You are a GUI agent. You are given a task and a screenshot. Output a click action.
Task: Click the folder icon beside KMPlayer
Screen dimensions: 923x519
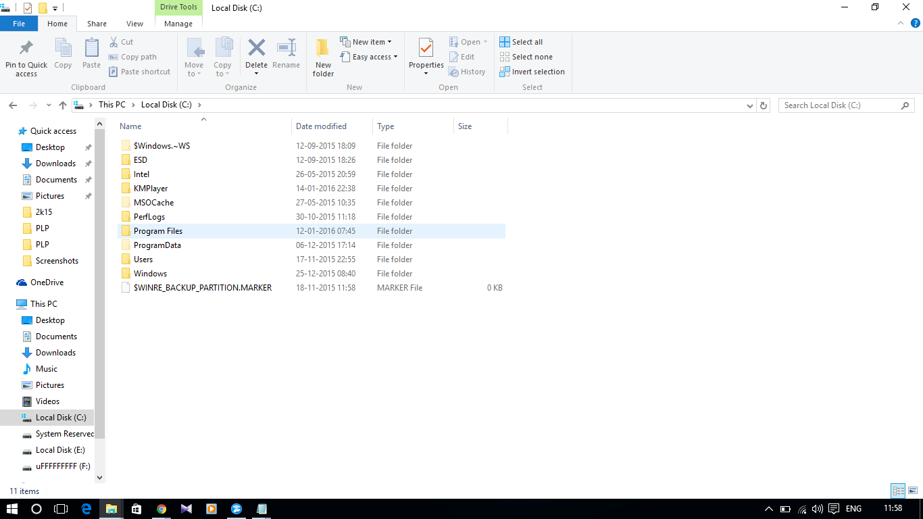[126, 189]
